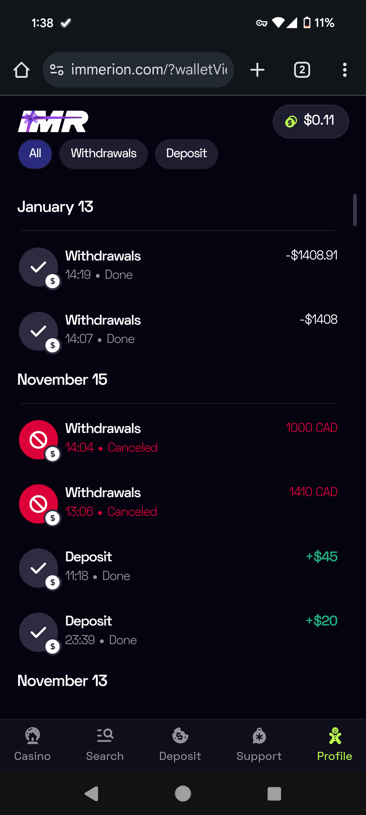Tap the site info icon in address bar
Image resolution: width=366 pixels, height=815 pixels.
coord(57,70)
